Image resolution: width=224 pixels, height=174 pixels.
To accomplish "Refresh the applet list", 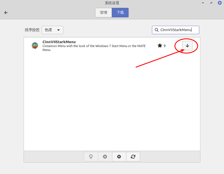I will [133, 157].
